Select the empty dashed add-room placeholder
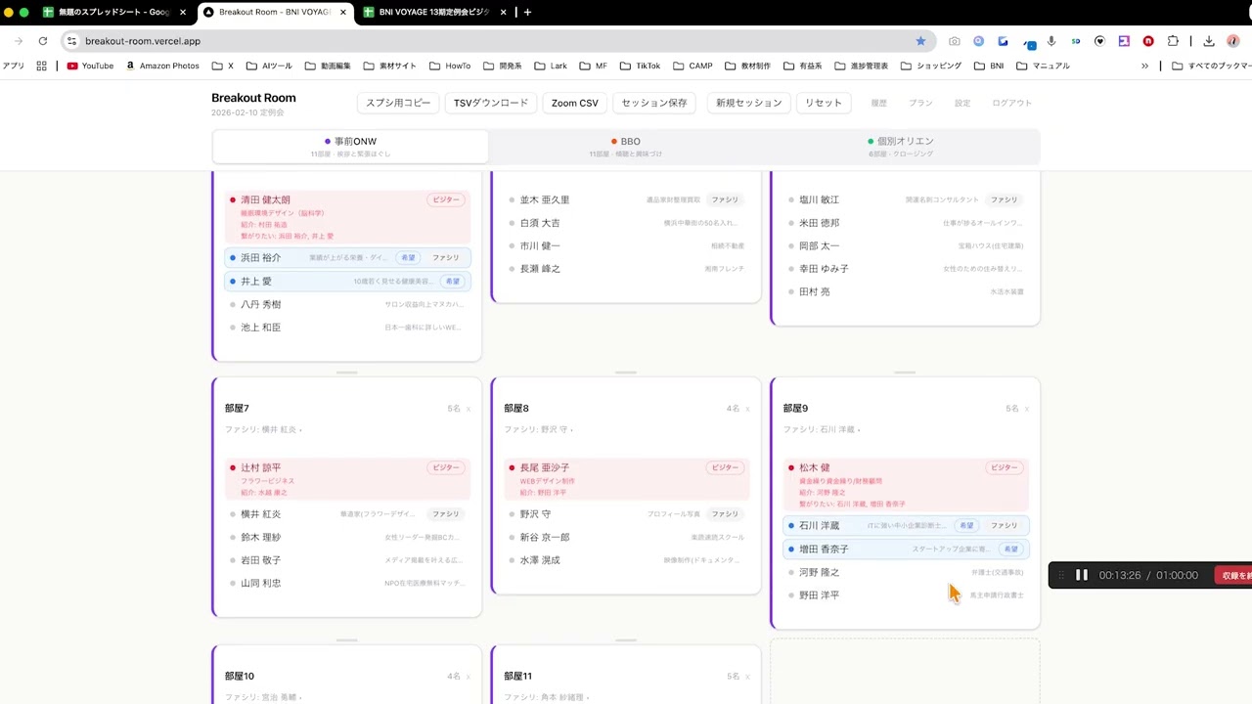Viewport: 1252px width, 704px height. pyautogui.click(x=905, y=673)
